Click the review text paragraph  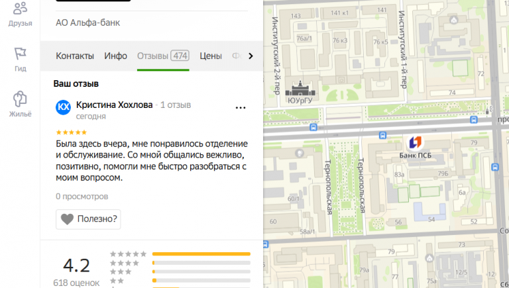click(152, 160)
